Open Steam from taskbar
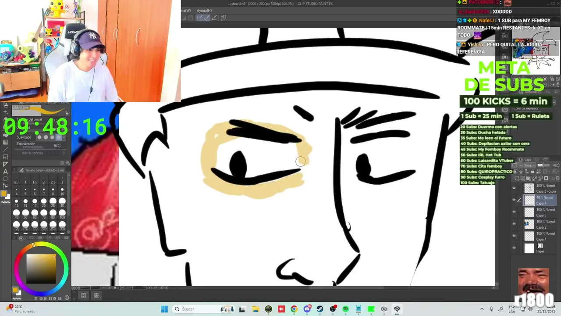The image size is (561, 316). (x=320, y=309)
